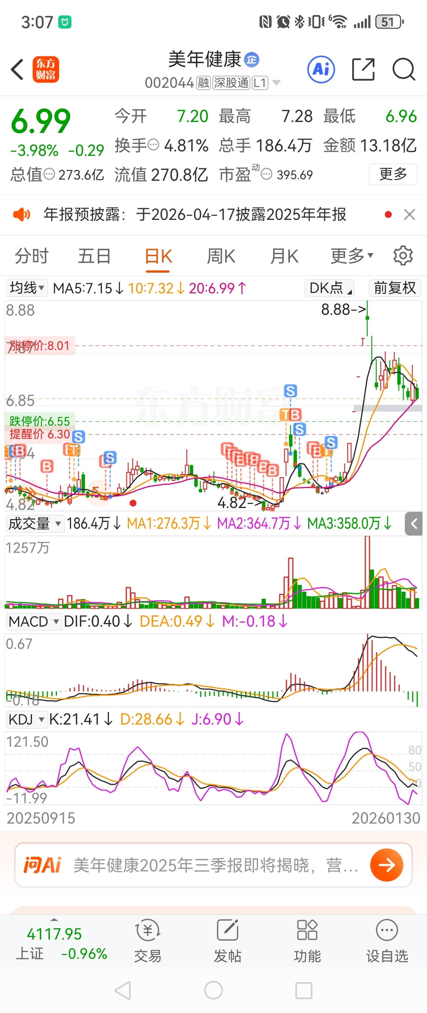Screen dimensions: 427x1013
Task: Open the KDJ indicator dropdown
Action: (26, 720)
